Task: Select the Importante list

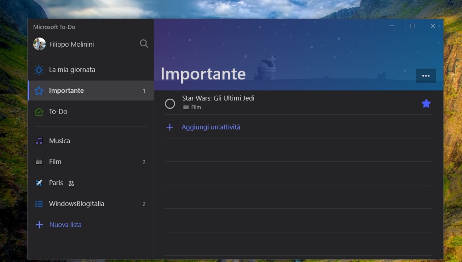Action: coord(91,91)
